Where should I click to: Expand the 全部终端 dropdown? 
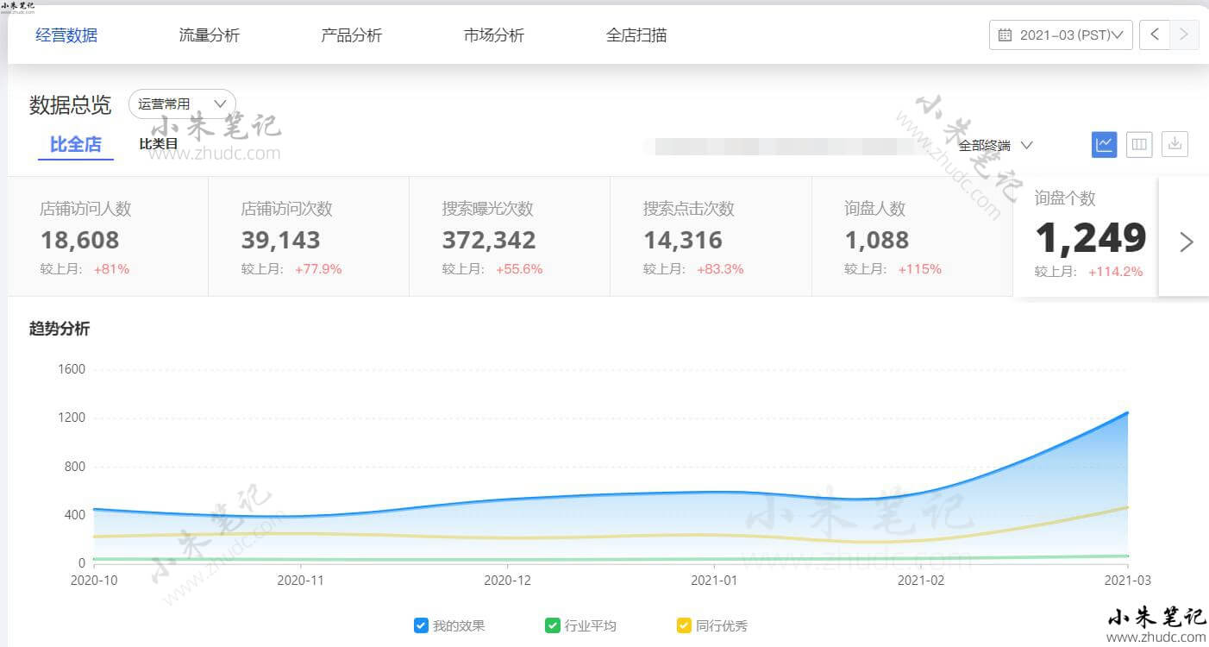pos(995,145)
